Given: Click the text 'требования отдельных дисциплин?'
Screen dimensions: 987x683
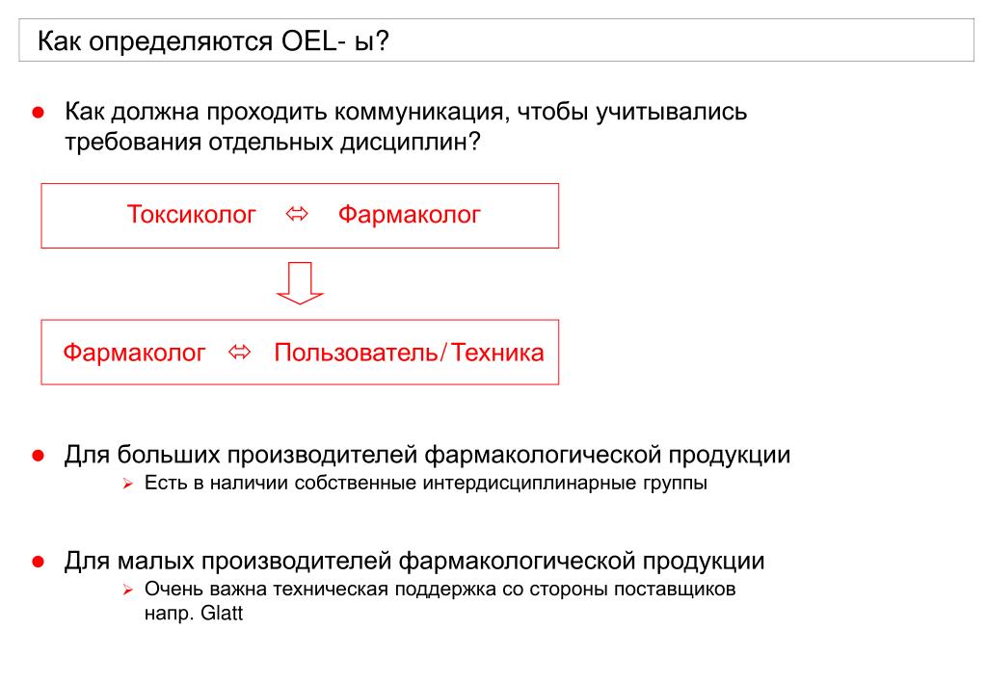Looking at the screenshot, I should 273,143.
